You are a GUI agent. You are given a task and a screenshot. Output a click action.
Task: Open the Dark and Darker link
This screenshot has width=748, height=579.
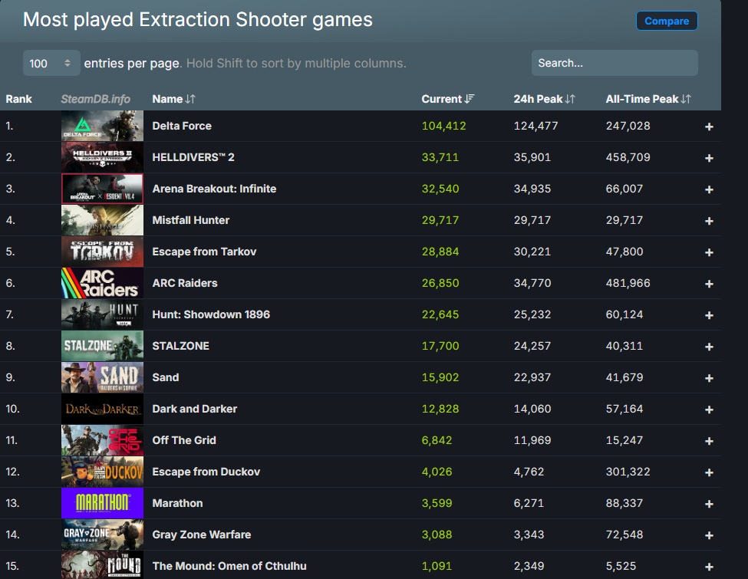click(195, 410)
